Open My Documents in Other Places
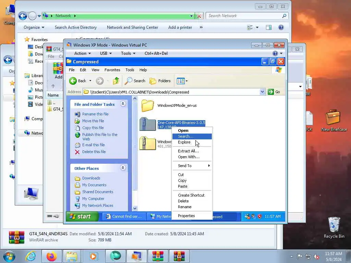The width and height of the screenshot is (351, 263). pos(94,185)
